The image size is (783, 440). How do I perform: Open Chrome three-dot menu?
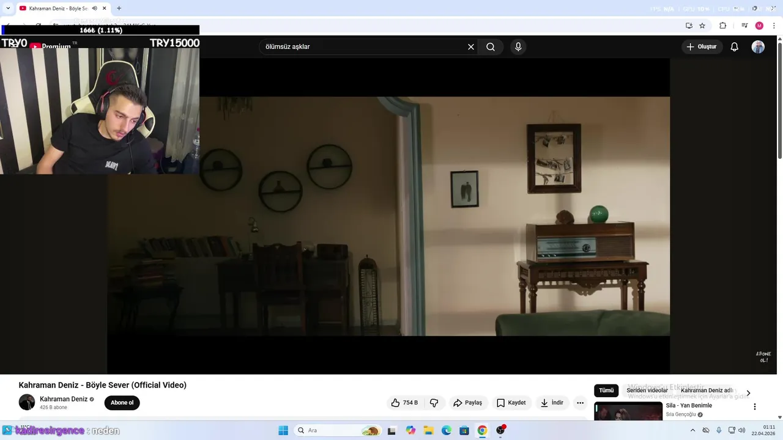coord(774,26)
